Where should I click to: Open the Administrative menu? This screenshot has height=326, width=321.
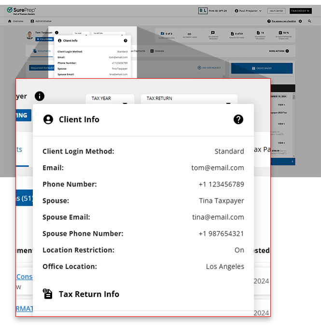coord(41,21)
